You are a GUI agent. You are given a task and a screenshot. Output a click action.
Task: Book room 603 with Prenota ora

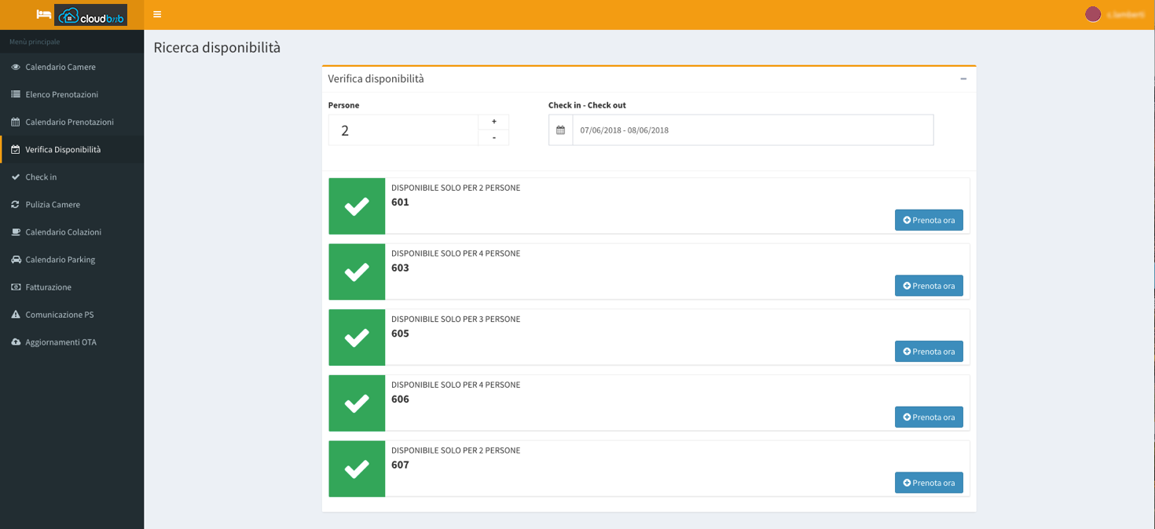tap(929, 286)
